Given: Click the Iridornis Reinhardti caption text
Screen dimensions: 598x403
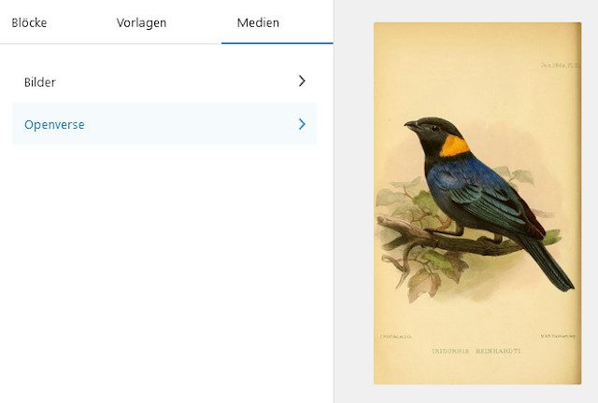Looking at the screenshot, I should pyautogui.click(x=476, y=351).
